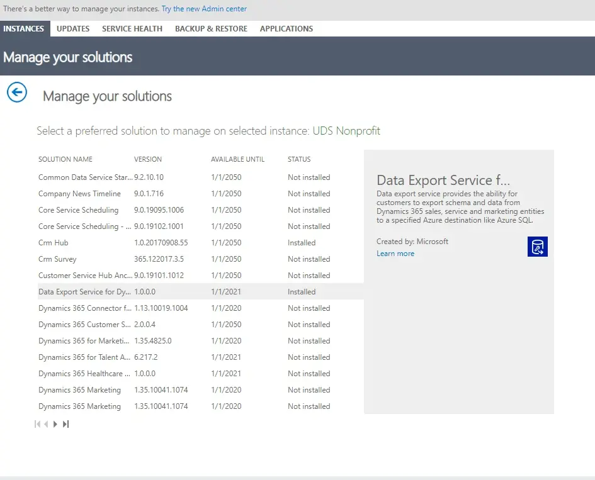Click the UDS Nonprofit instance name
The width and height of the screenshot is (595, 480).
click(x=346, y=131)
